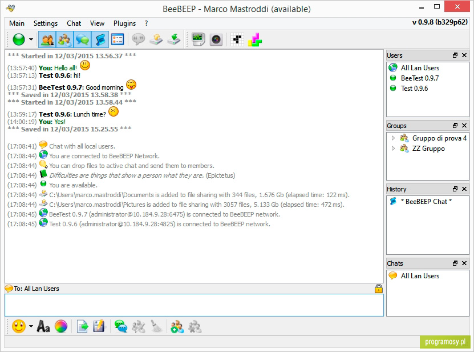Open the ? help menu
The height and width of the screenshot is (352, 474).
[147, 23]
